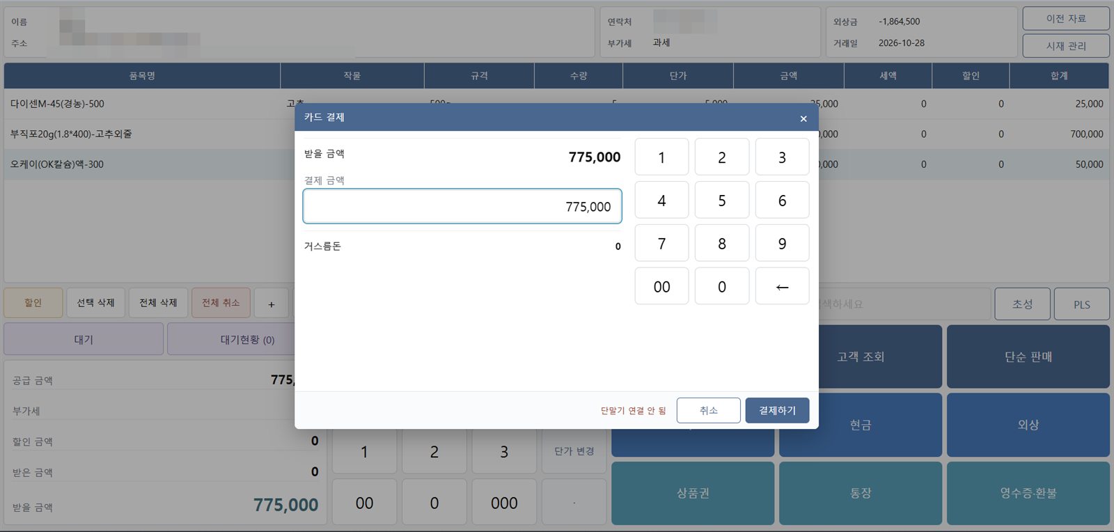Choose 통장 payment method
Image resolution: width=1114 pixels, height=532 pixels.
pos(861,493)
